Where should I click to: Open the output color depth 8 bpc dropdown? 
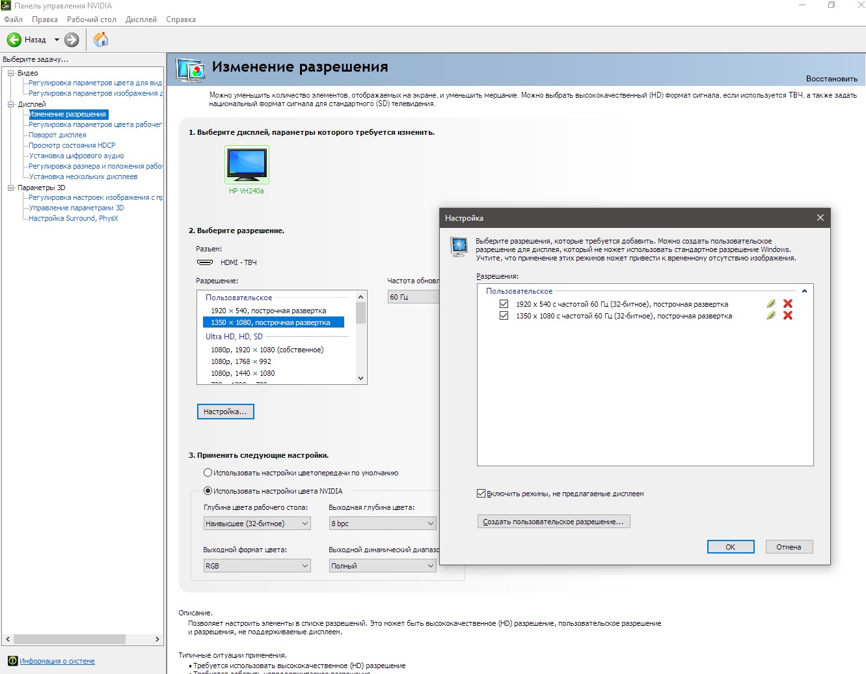point(383,524)
